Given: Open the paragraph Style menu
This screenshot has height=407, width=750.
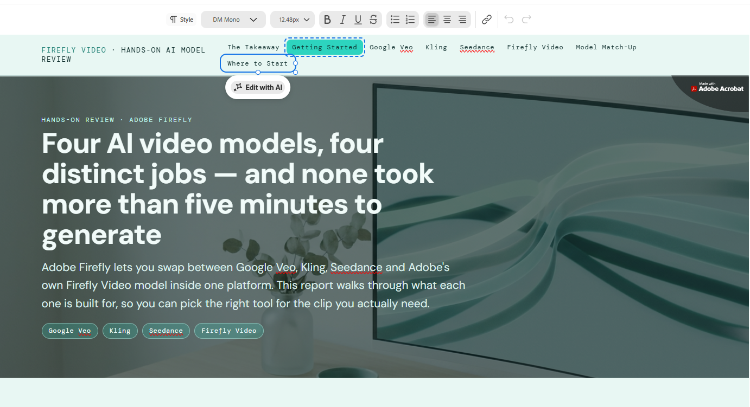Looking at the screenshot, I should (x=182, y=20).
